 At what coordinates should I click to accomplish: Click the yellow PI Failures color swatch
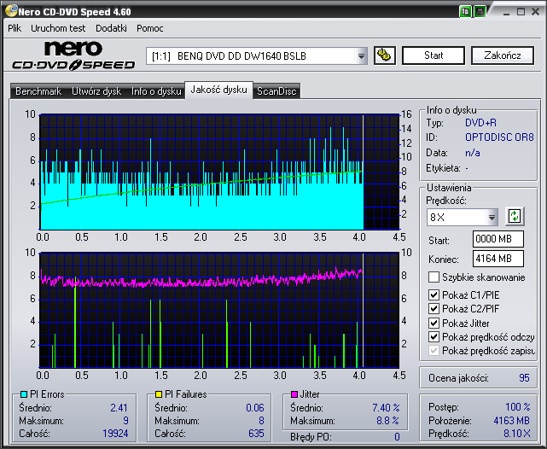(x=159, y=394)
